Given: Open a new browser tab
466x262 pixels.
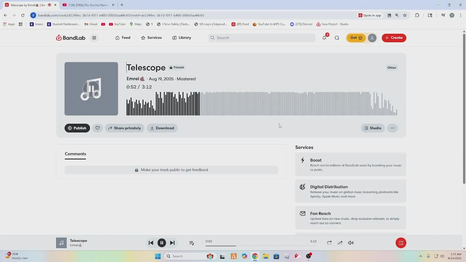Looking at the screenshot, I should [122, 5].
